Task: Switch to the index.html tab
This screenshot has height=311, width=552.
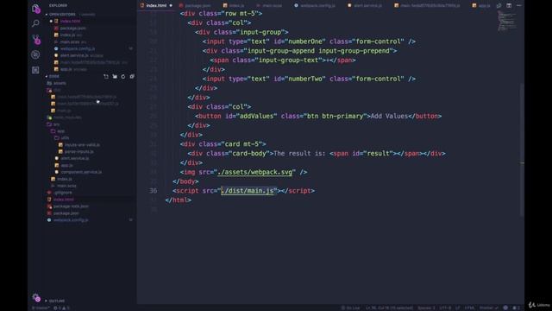Action: (x=156, y=5)
